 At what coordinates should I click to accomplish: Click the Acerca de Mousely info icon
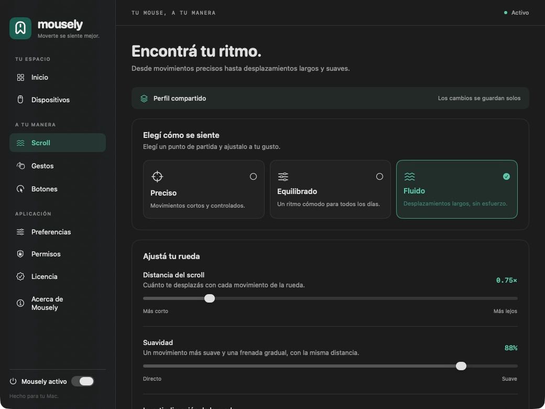point(20,303)
